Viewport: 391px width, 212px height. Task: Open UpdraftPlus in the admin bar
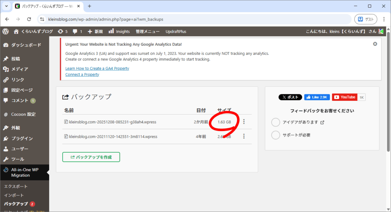pyautogui.click(x=176, y=31)
